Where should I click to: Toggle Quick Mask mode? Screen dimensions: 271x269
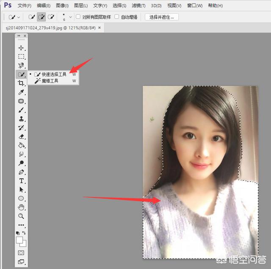click(21, 253)
